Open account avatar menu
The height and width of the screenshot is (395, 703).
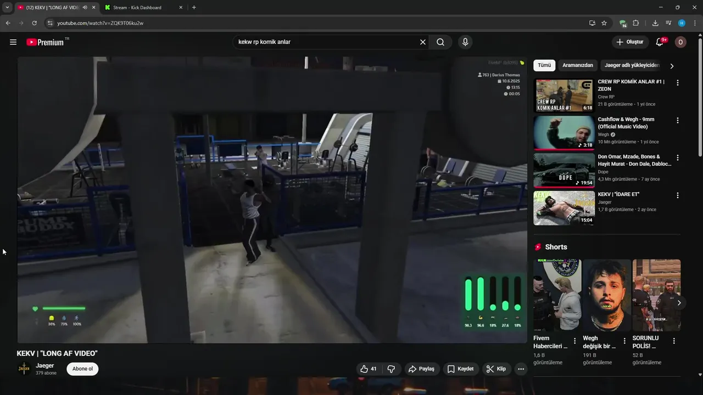pos(680,42)
